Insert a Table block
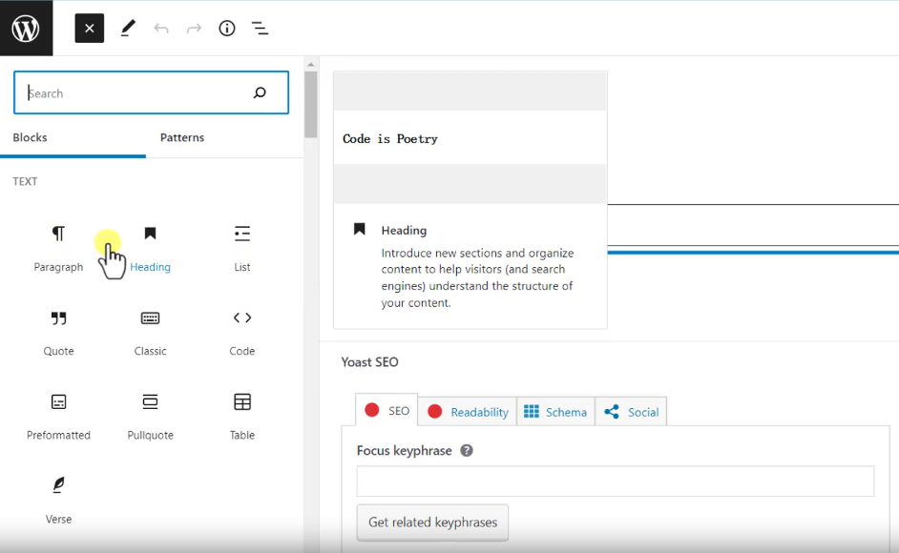This screenshot has height=553, width=899. (x=242, y=415)
